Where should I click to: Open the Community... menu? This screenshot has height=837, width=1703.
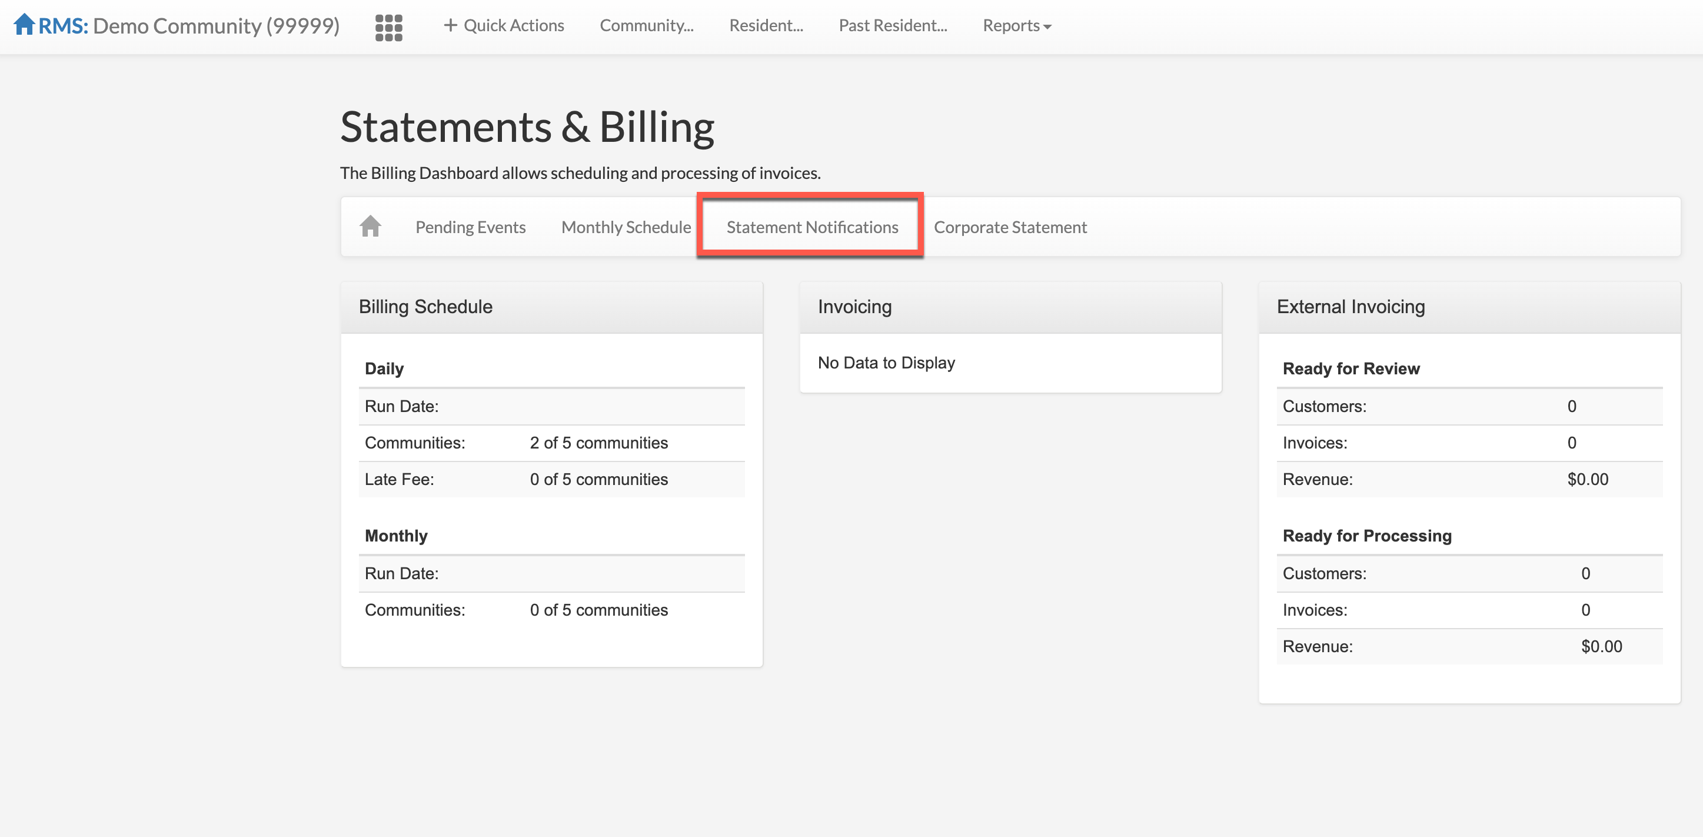click(646, 26)
